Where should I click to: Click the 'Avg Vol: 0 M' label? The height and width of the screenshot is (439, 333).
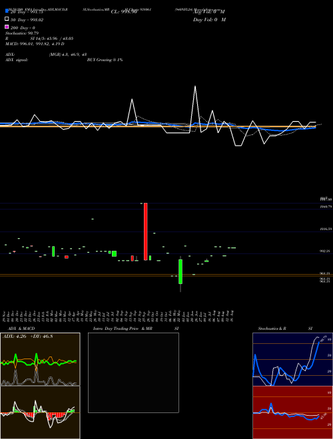click(209, 12)
